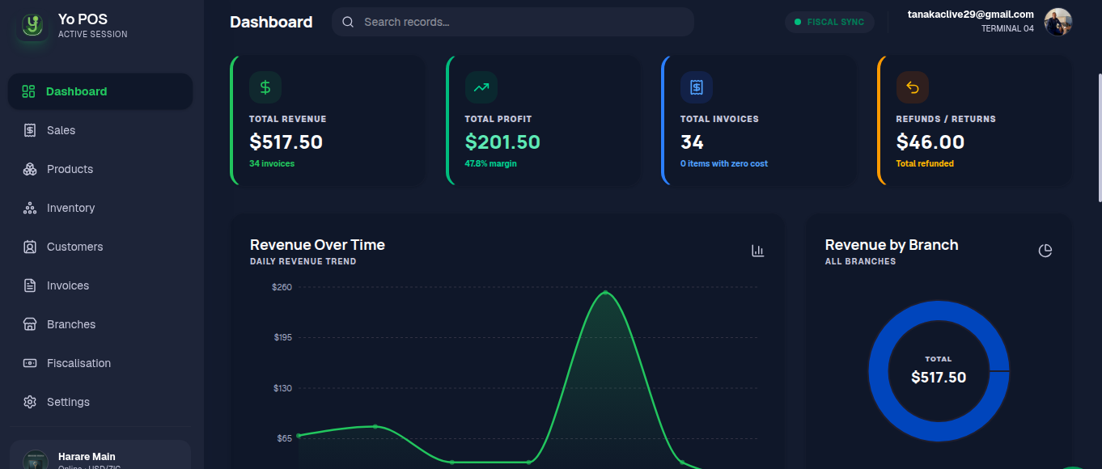Open the Sales sidebar item
Viewport: 1102px width, 469px height.
pyautogui.click(x=100, y=130)
